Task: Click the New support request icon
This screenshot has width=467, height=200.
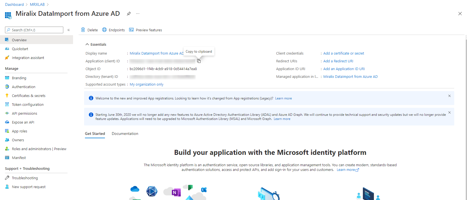Action: (x=7, y=187)
